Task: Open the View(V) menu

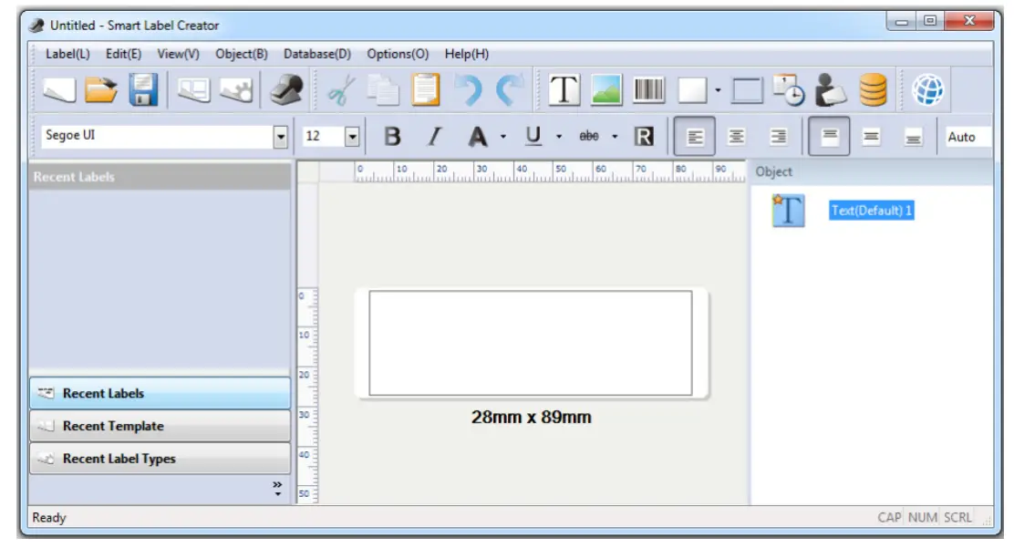Action: click(179, 55)
